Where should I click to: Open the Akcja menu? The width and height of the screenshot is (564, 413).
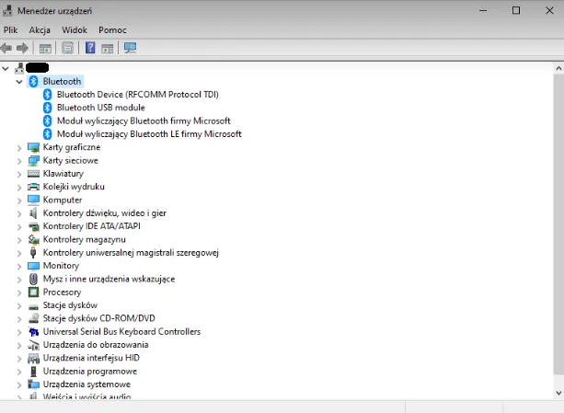[x=40, y=29]
